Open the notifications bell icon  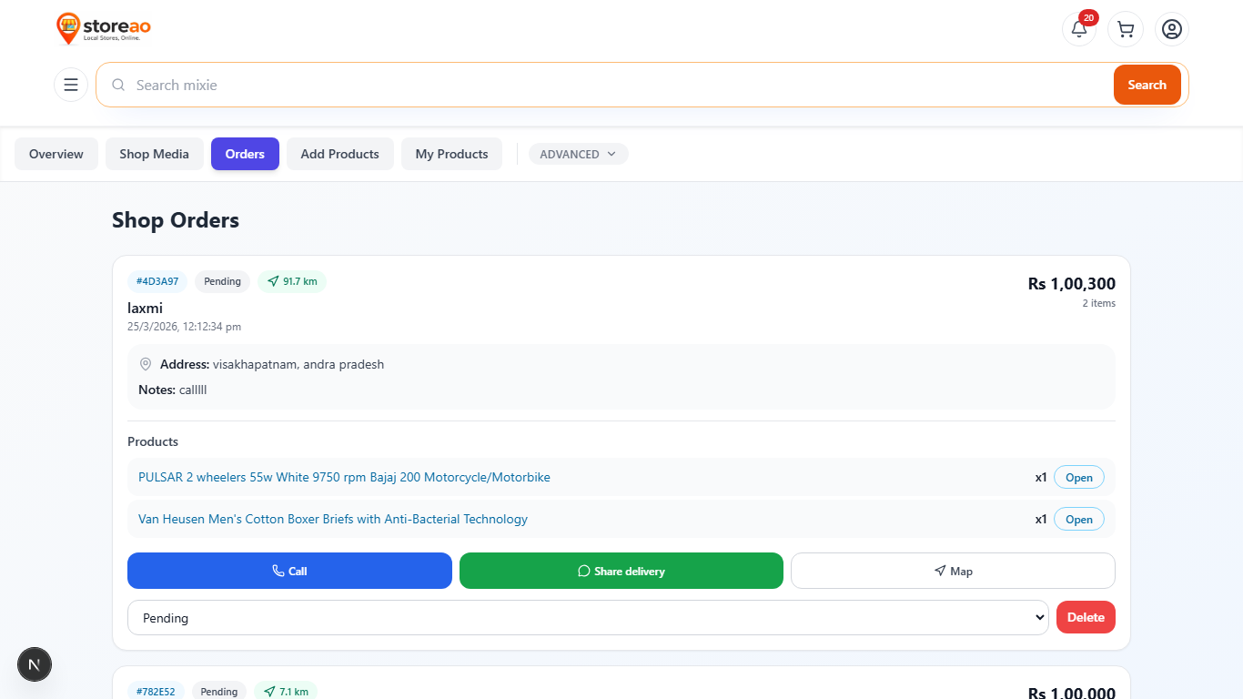[1079, 29]
